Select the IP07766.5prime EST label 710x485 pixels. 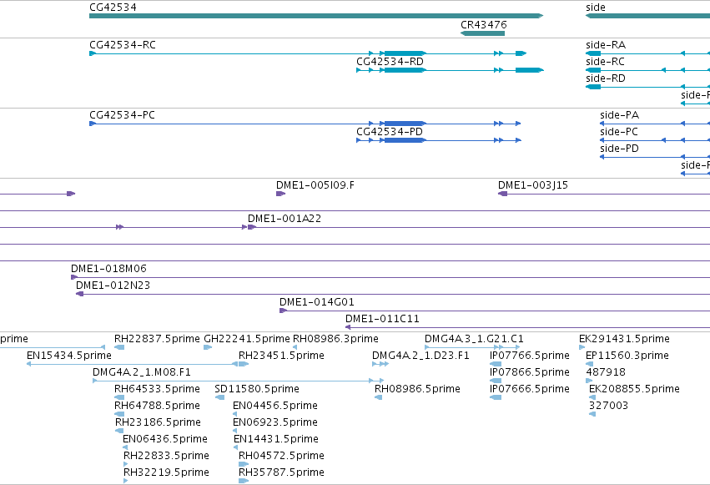point(529,356)
